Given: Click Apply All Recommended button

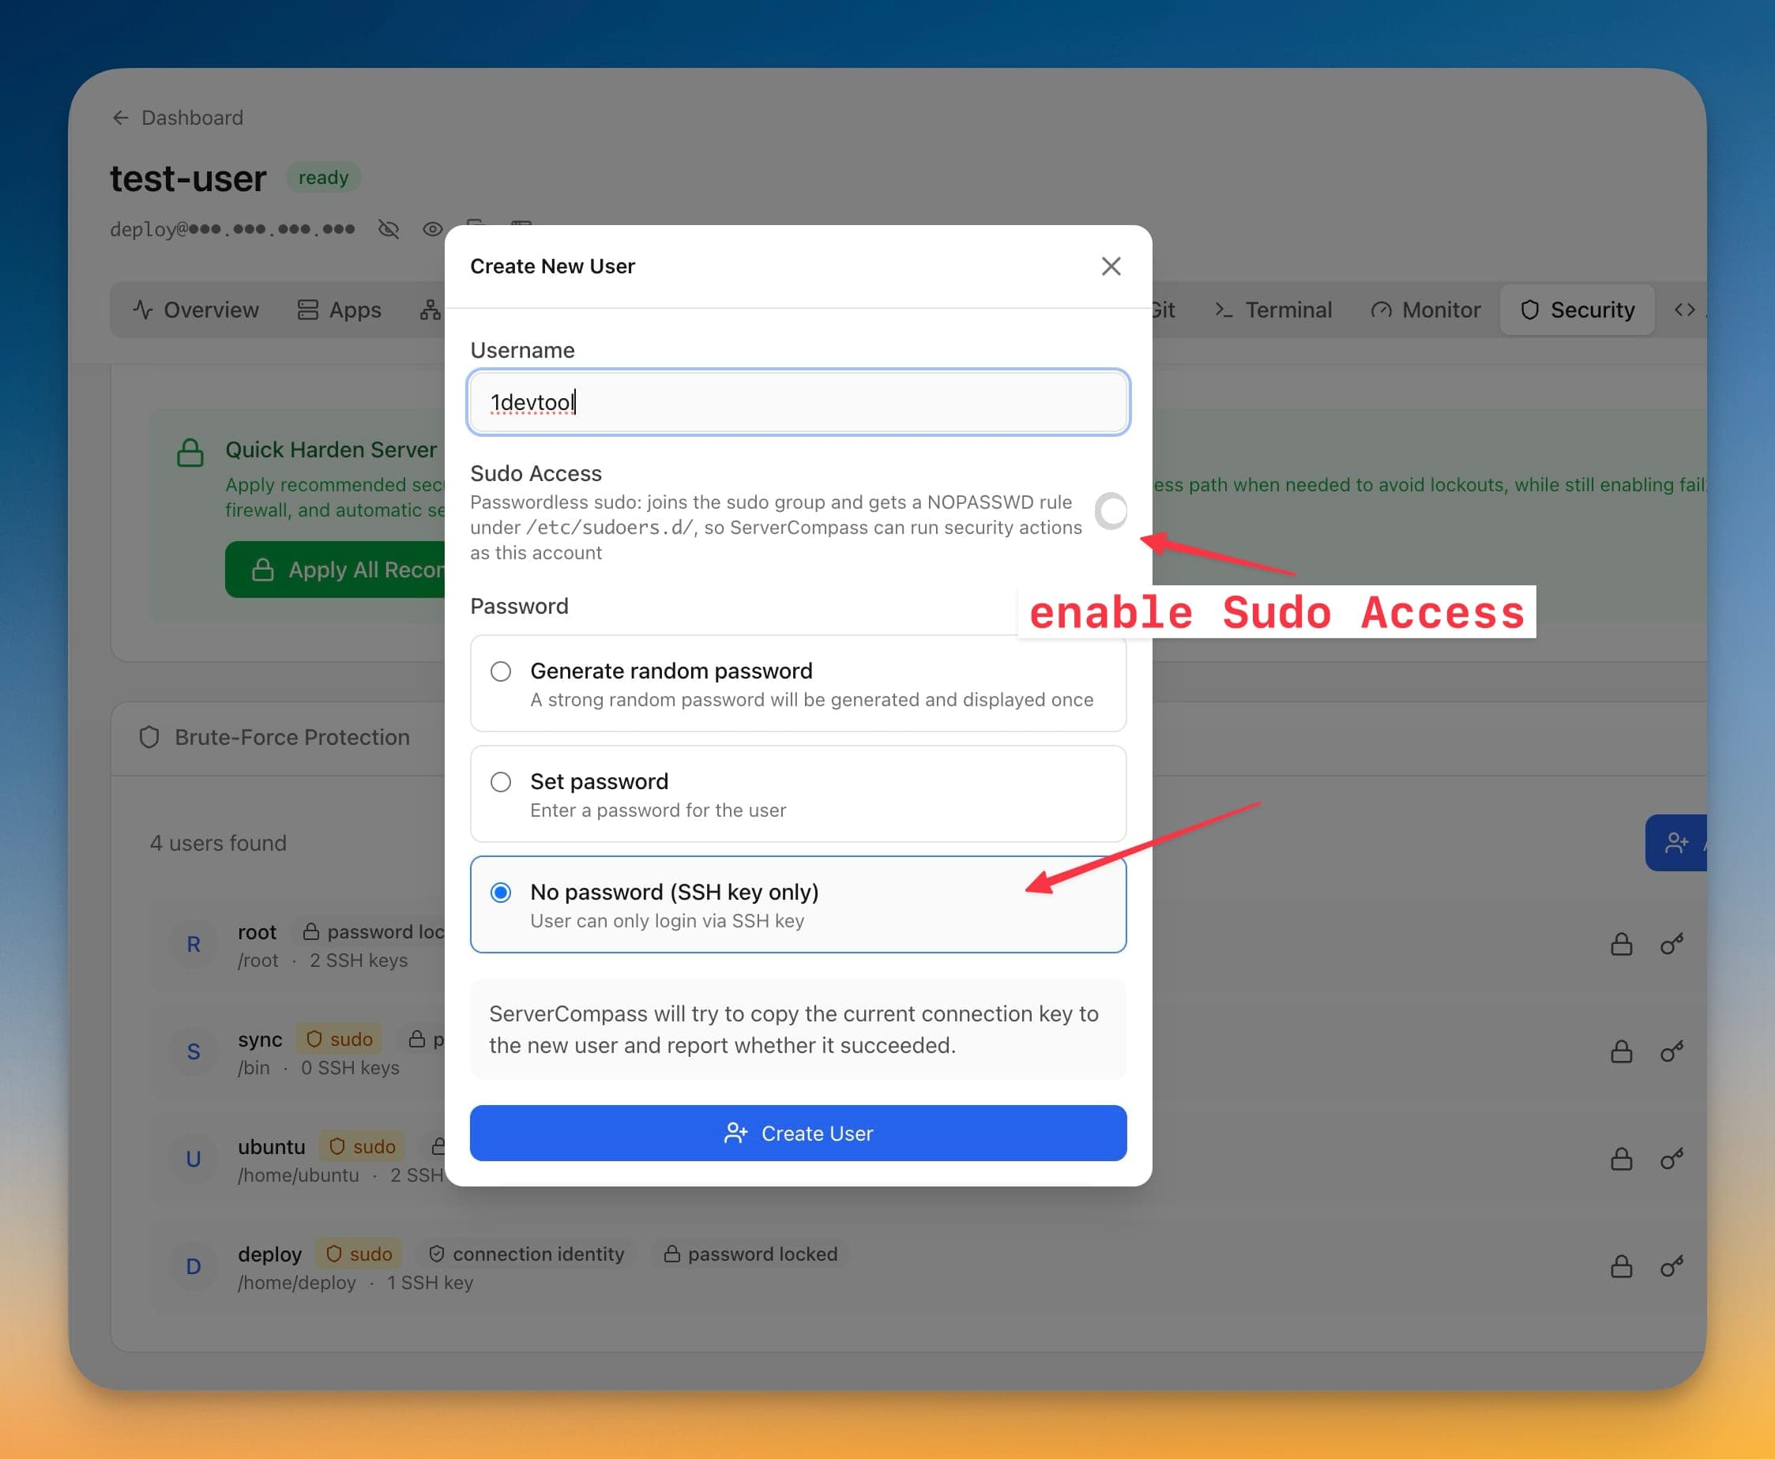Looking at the screenshot, I should (x=336, y=570).
